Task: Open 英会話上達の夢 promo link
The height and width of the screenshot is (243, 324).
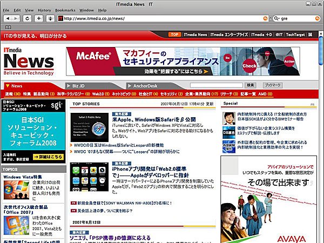Action: point(105,211)
